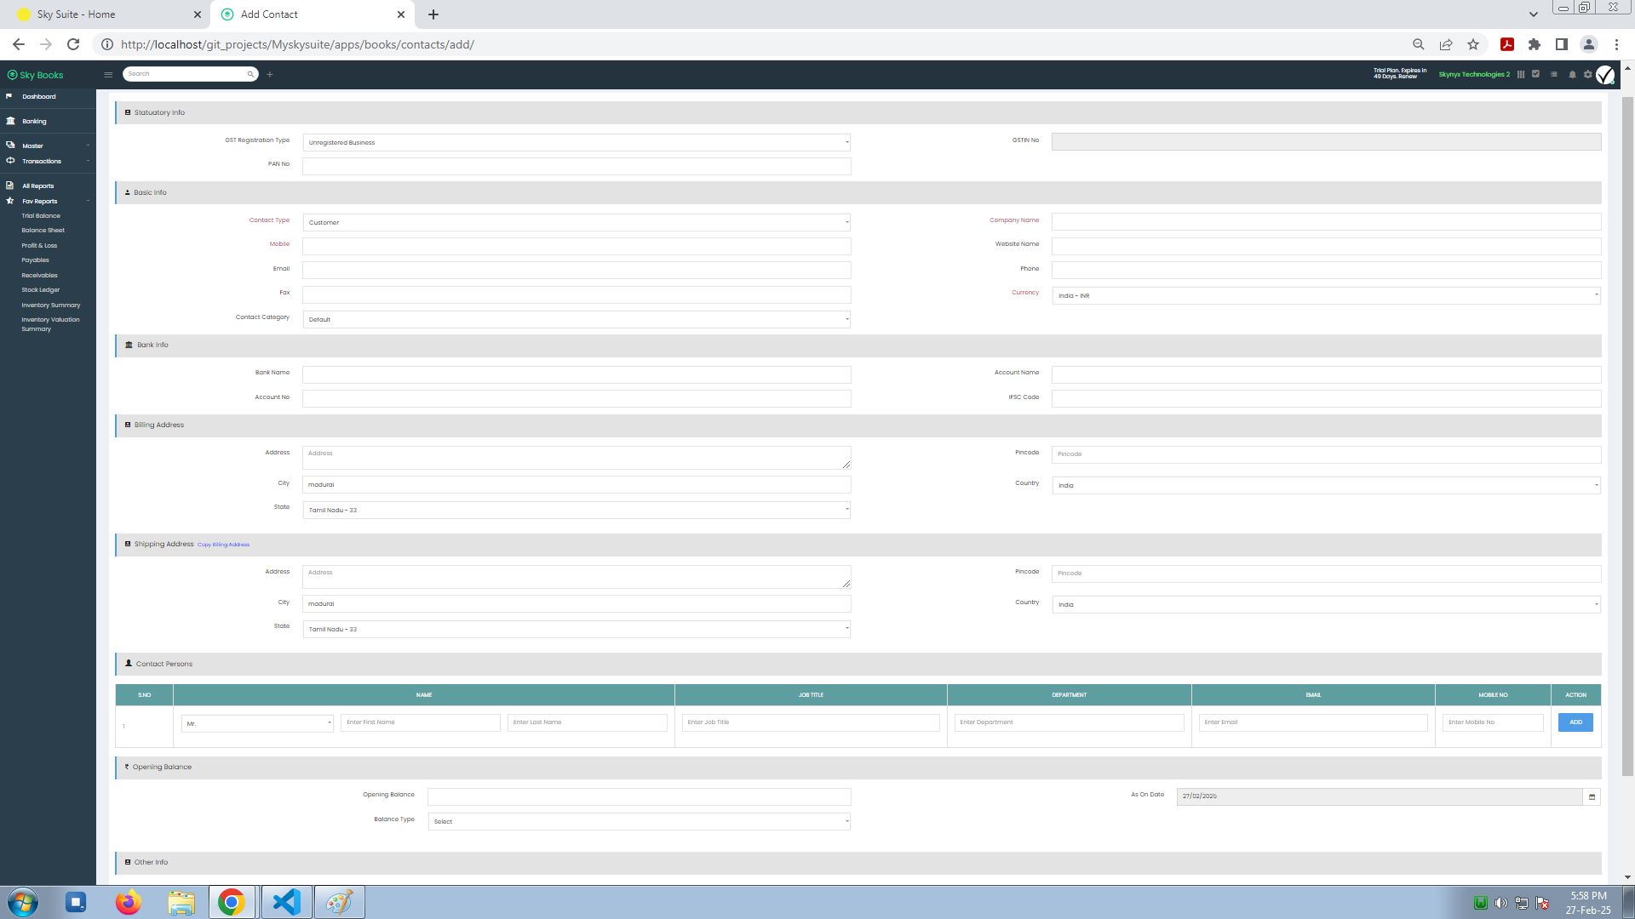The height and width of the screenshot is (919, 1635).
Task: Focus the PAN No input field
Action: [x=577, y=166]
